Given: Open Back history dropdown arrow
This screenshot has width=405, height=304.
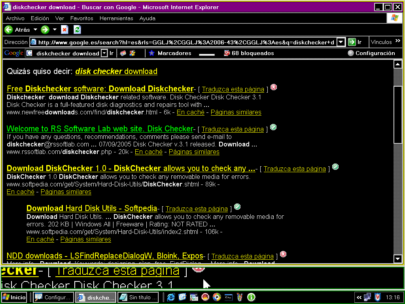Looking at the screenshot, I should tap(35, 30).
